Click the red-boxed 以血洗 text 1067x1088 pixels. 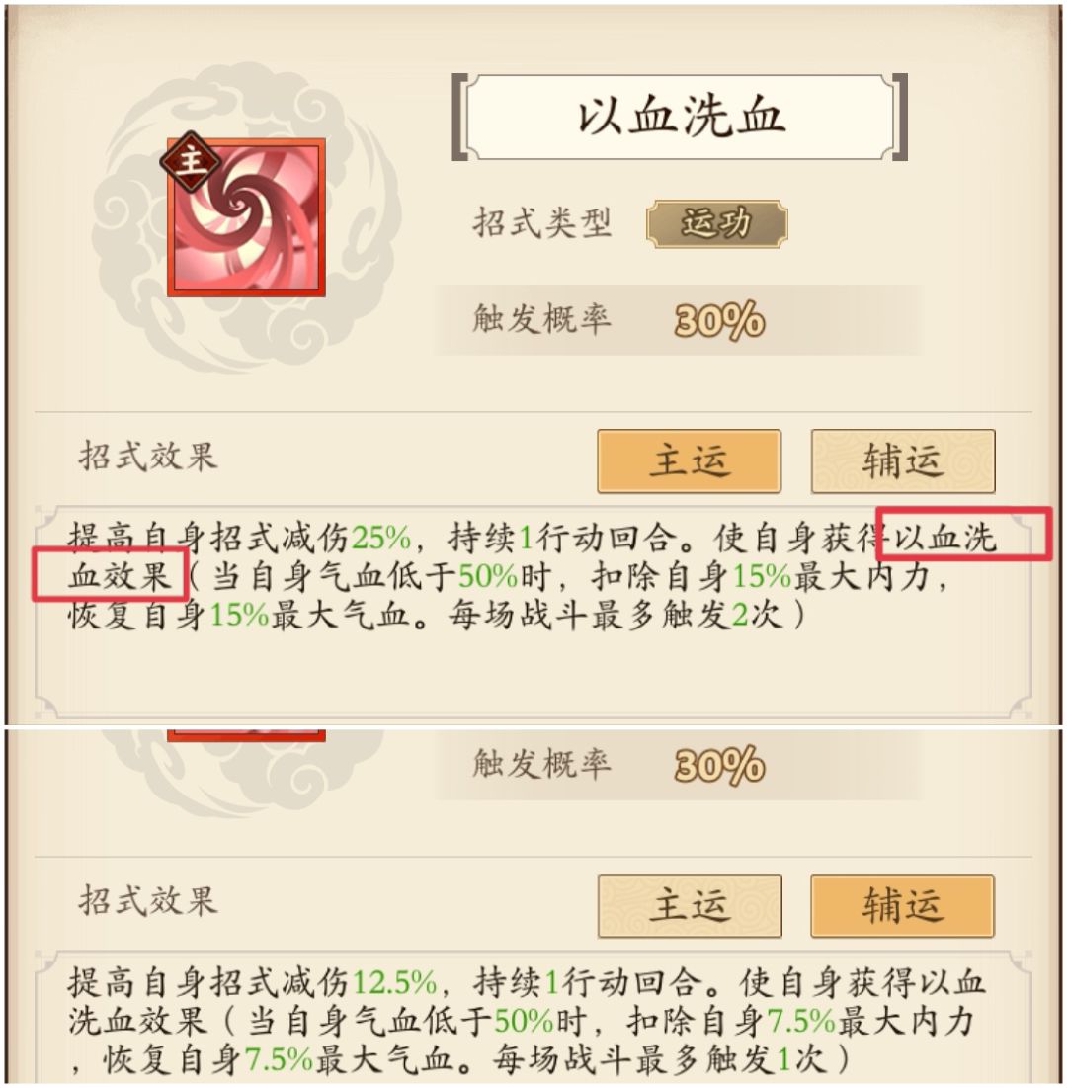point(944,538)
